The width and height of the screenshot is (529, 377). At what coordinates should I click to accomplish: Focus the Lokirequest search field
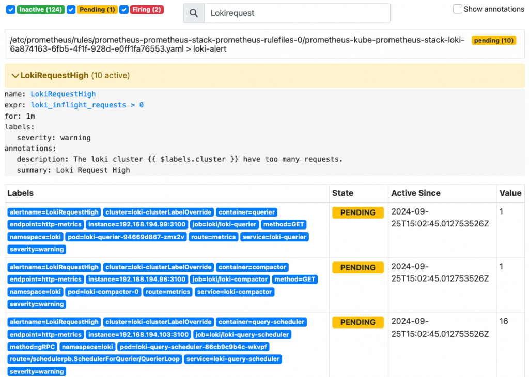(x=297, y=13)
